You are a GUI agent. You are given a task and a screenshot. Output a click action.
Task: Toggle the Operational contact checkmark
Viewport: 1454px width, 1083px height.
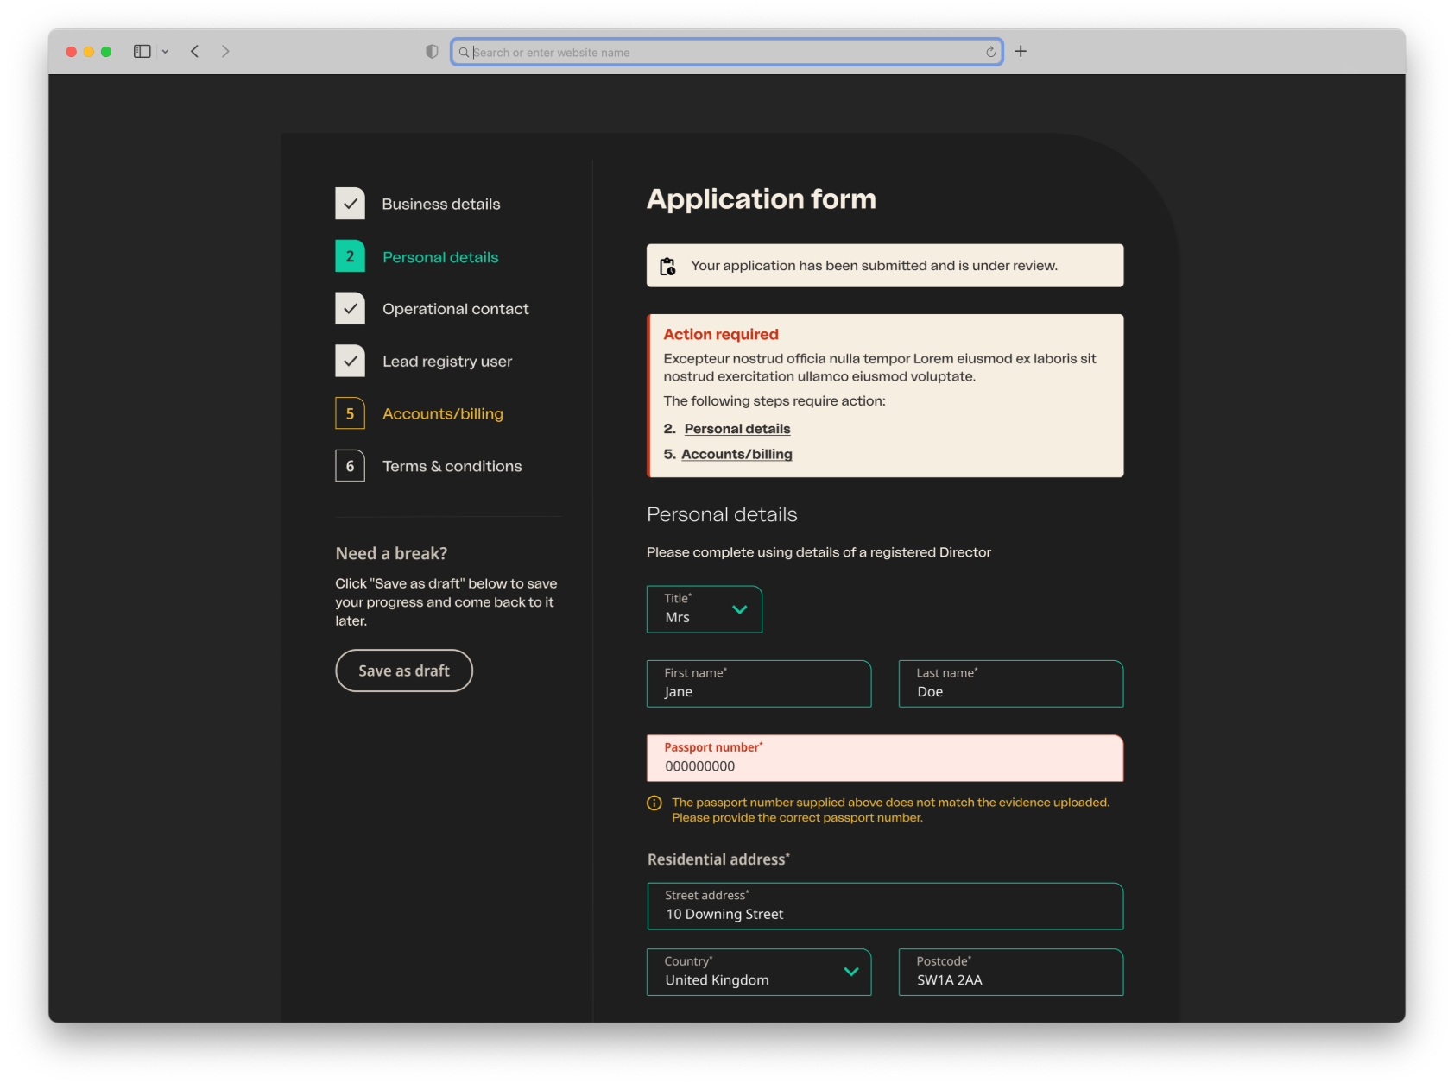coord(350,308)
